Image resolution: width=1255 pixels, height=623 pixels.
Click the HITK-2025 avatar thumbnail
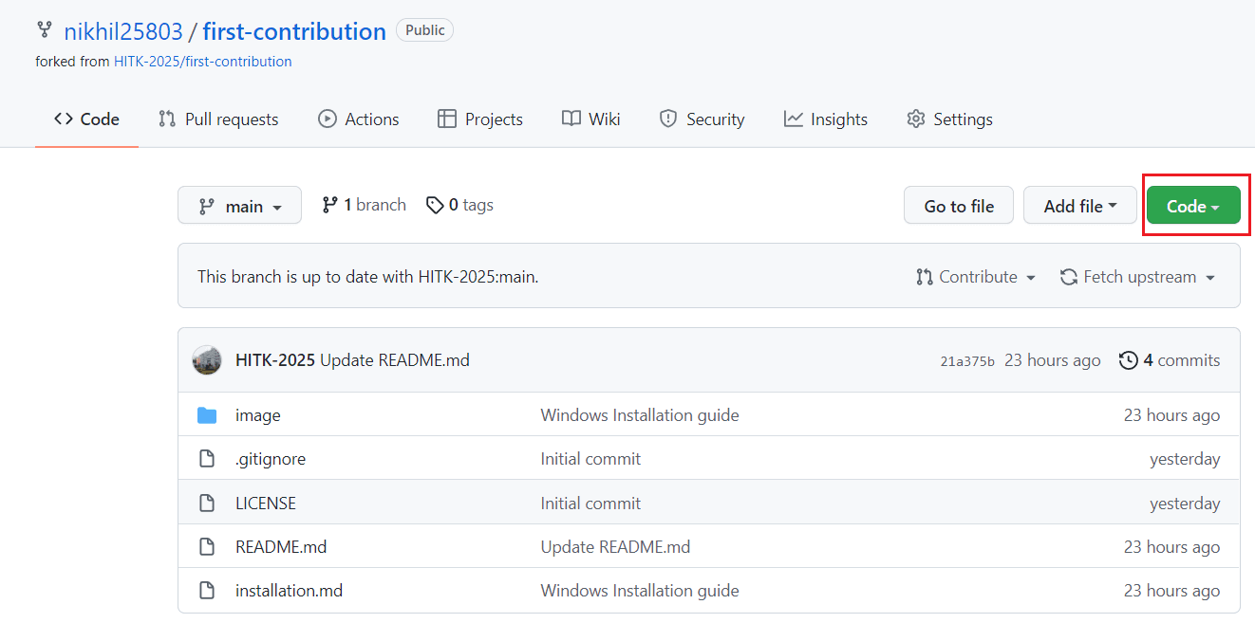point(207,360)
